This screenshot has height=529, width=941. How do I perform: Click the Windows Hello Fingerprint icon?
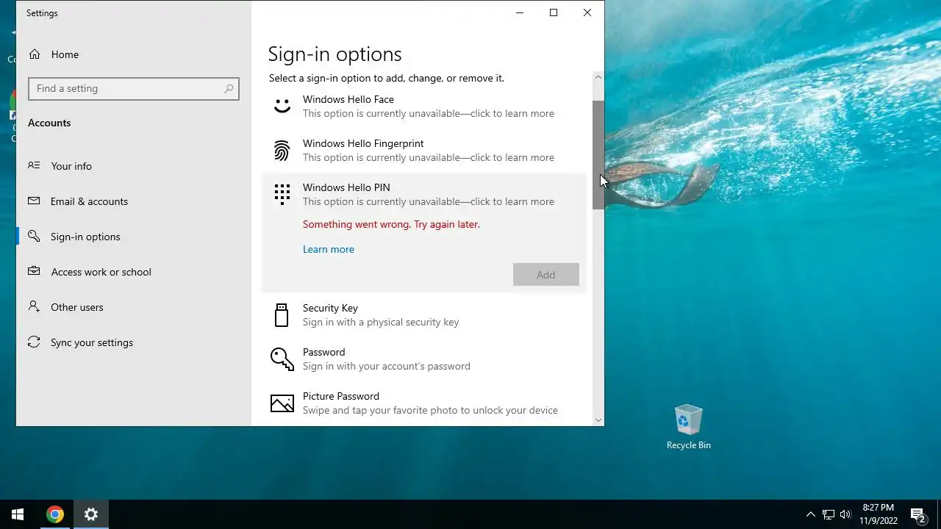[282, 151]
